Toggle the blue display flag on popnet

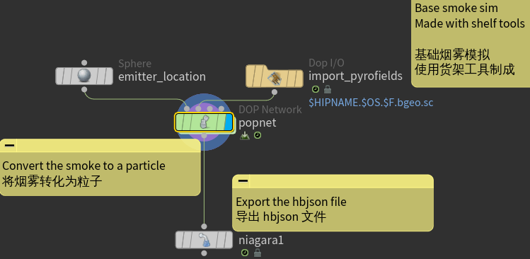pos(229,122)
